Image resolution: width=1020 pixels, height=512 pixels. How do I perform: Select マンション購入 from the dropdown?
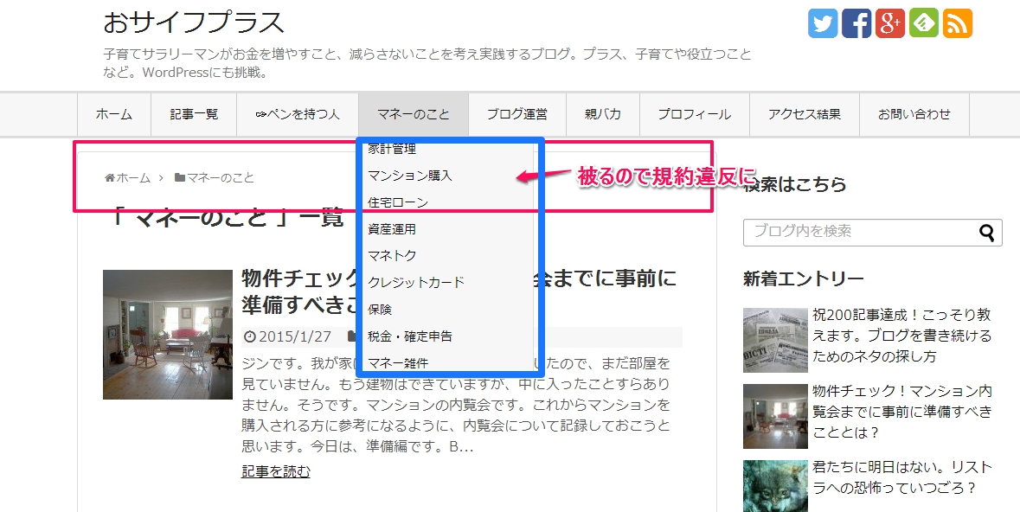point(410,176)
